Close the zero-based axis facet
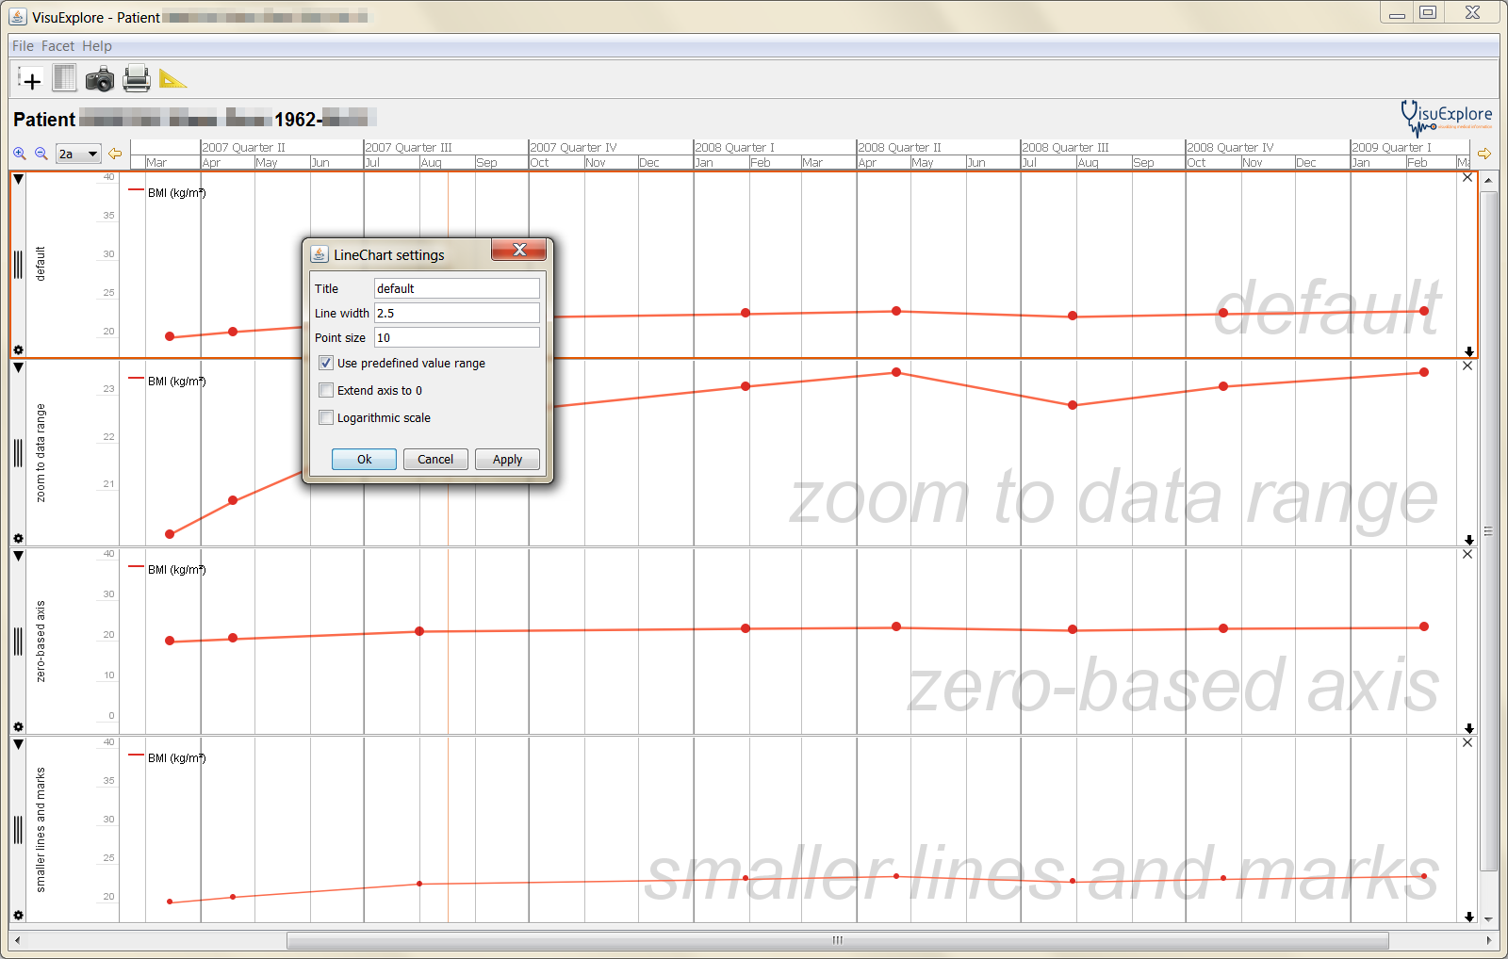The height and width of the screenshot is (959, 1508). (1467, 554)
